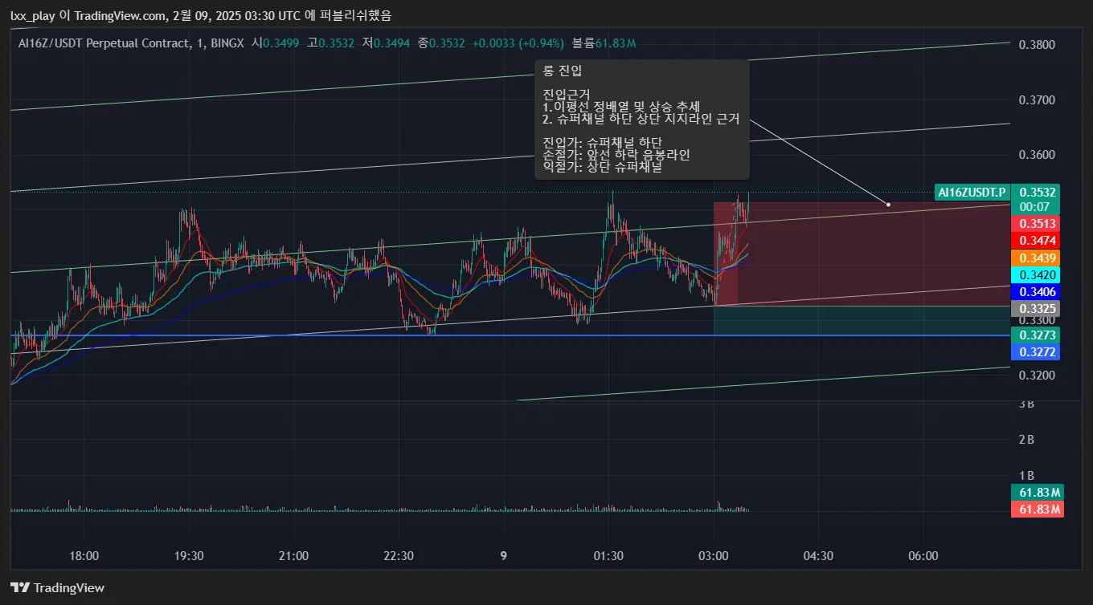This screenshot has width=1093, height=605.
Task: Select the AI16ZUSDT.P symbol price tag
Action: click(x=972, y=193)
